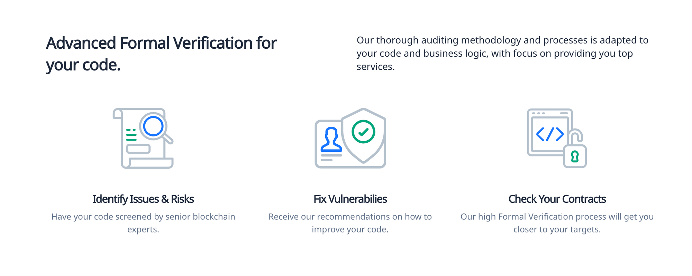Click the green keyhole on the padlock
This screenshot has height=276, width=692.
pyautogui.click(x=575, y=156)
